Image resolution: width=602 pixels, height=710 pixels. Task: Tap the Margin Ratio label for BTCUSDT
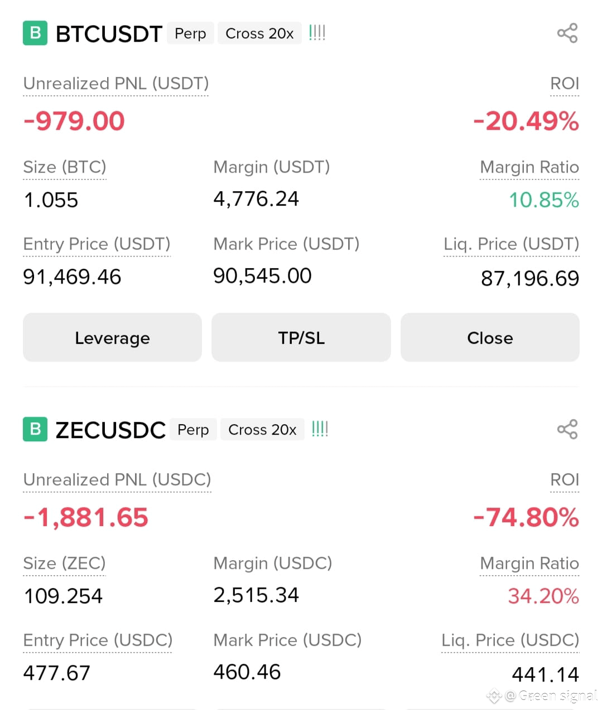pos(529,167)
